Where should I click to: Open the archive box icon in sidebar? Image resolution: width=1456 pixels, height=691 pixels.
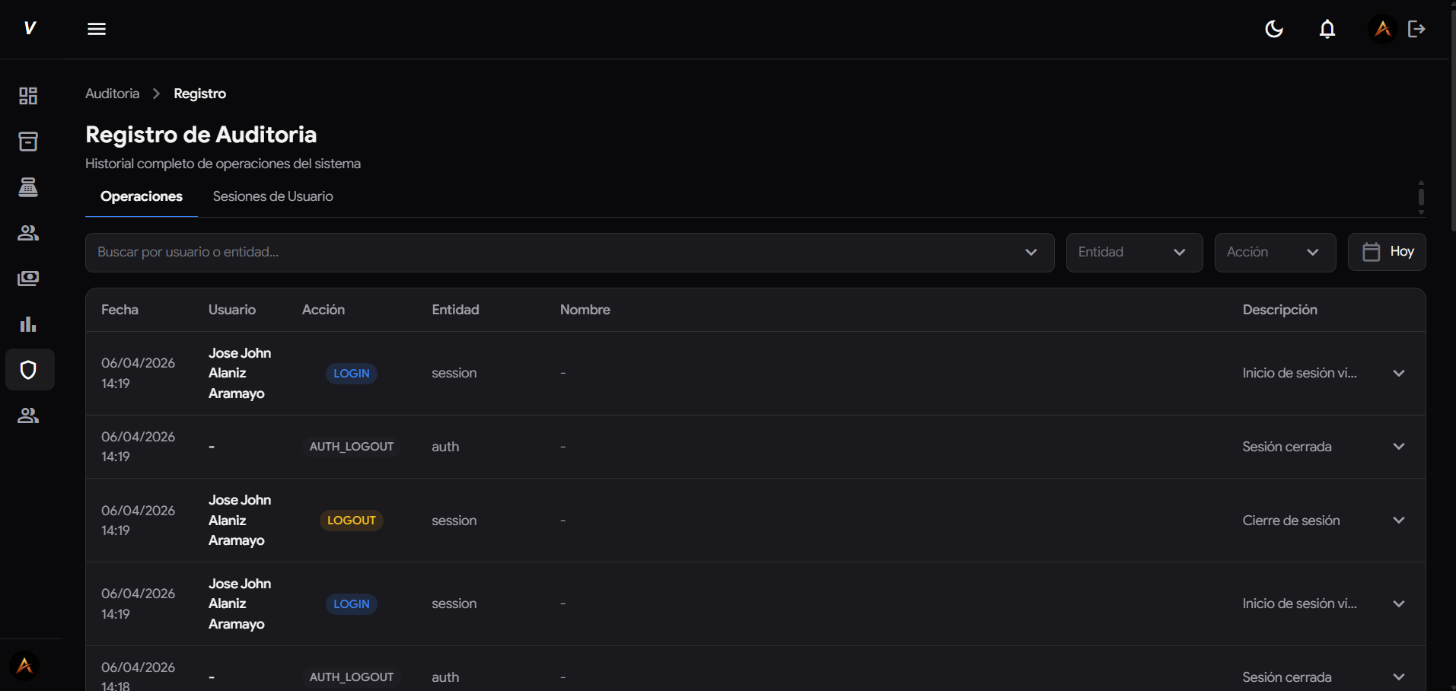(28, 142)
